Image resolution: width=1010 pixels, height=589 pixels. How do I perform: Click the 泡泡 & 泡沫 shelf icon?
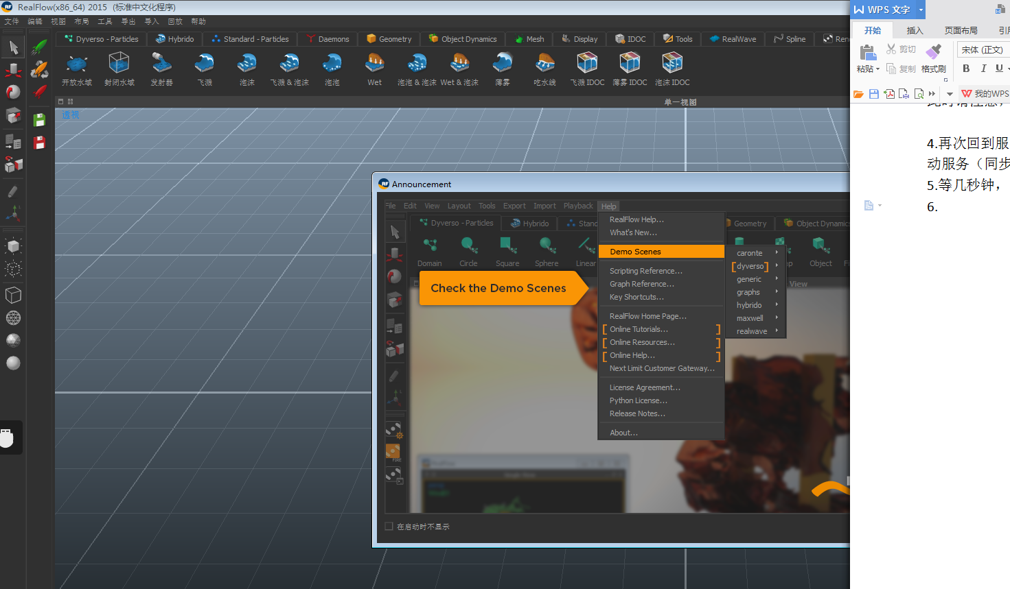tap(417, 69)
